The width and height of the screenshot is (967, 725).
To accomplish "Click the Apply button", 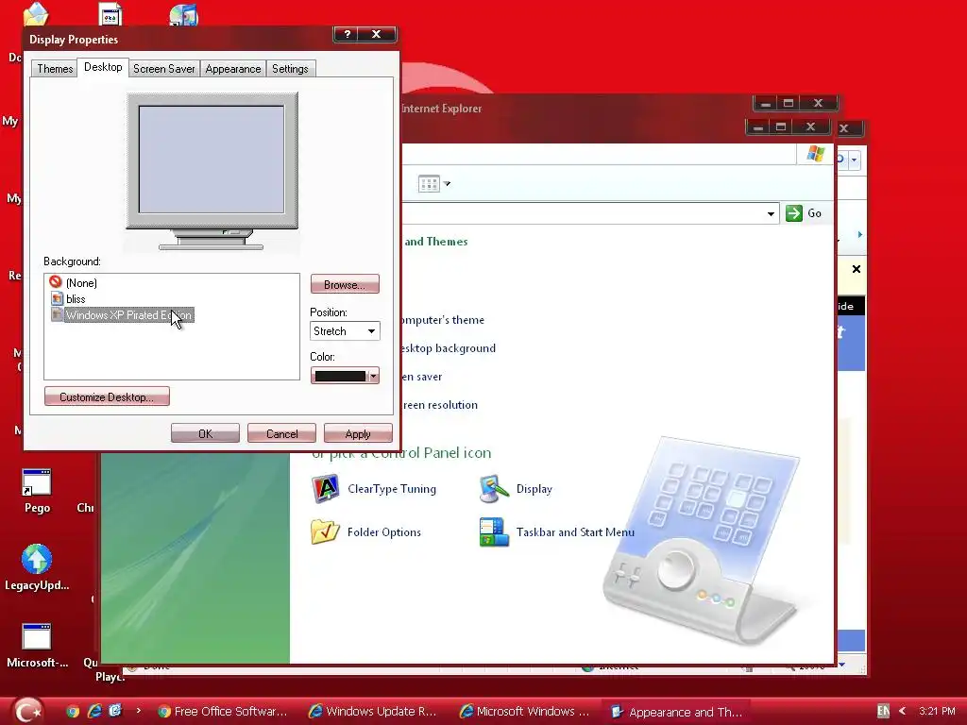I will pyautogui.click(x=358, y=434).
